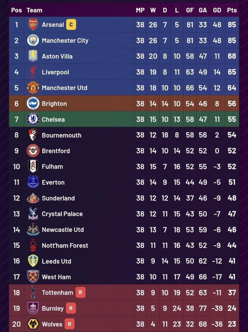This screenshot has width=248, height=332.
Task: Sort standings using the GD header
Action: 217,10
